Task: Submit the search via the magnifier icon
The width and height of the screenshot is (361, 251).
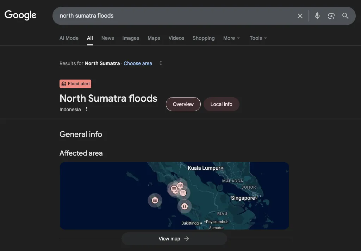Action: tap(345, 15)
